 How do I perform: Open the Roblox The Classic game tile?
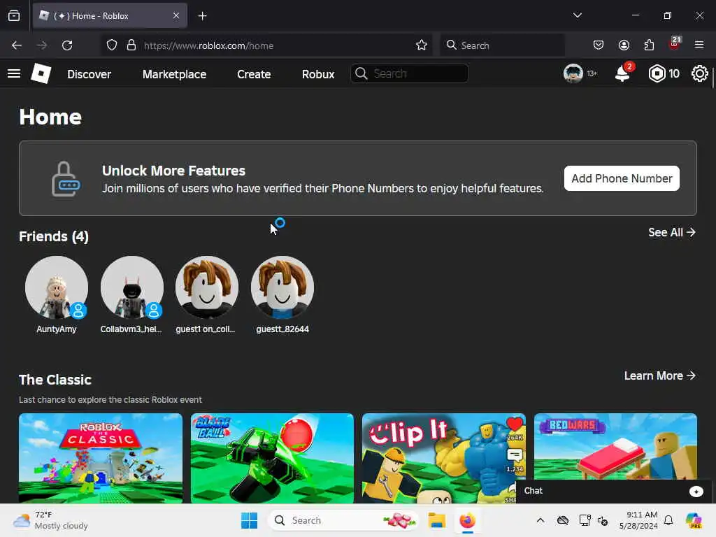[x=101, y=458]
